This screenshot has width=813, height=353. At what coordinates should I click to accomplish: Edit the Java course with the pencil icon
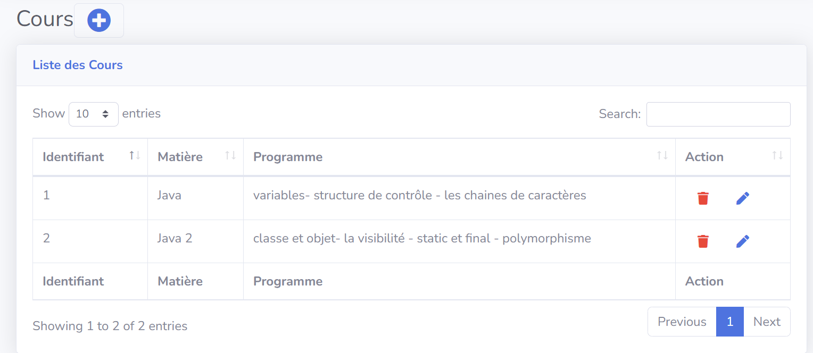point(743,197)
